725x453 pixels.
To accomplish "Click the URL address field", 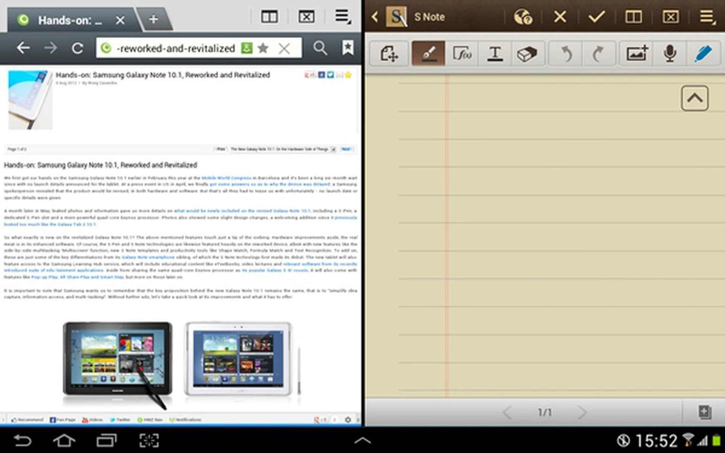I will tap(176, 48).
